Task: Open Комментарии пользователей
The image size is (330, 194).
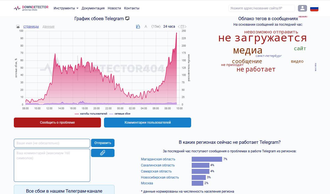Action: tap(147, 123)
